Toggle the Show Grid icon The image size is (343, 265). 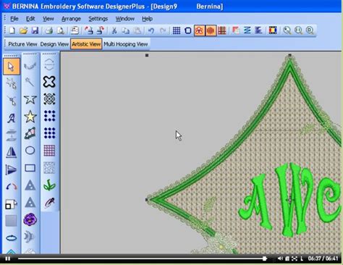point(177,30)
